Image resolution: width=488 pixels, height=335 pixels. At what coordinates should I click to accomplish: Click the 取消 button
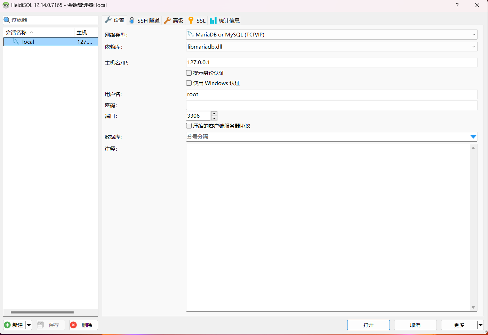[x=415, y=325]
